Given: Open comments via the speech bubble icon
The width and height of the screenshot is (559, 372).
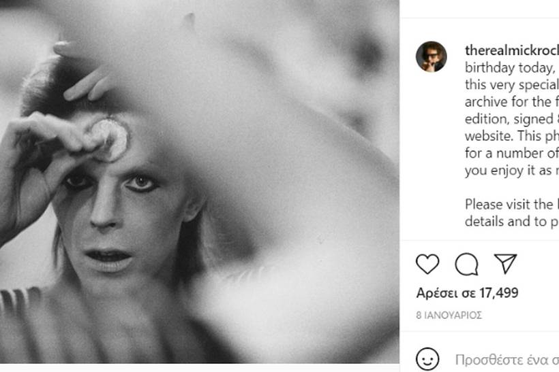Looking at the screenshot, I should 466,264.
